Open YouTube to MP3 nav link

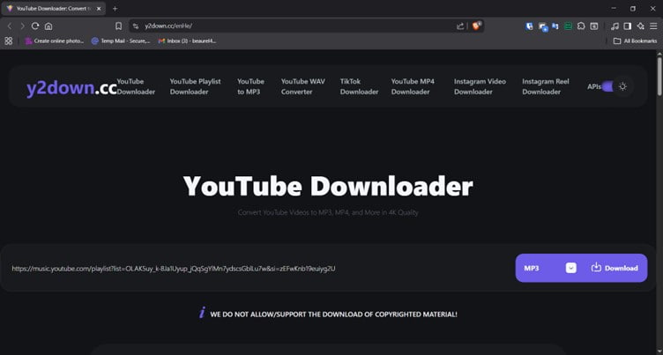coord(250,86)
